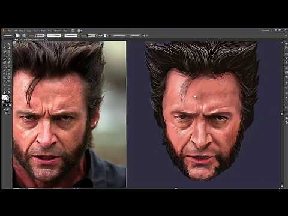Open the graphic style swatch in control bar
Viewport: 288px width, 216px height.
click(105, 35)
